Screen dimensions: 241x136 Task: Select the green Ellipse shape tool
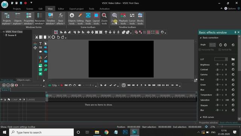click(x=46, y=65)
